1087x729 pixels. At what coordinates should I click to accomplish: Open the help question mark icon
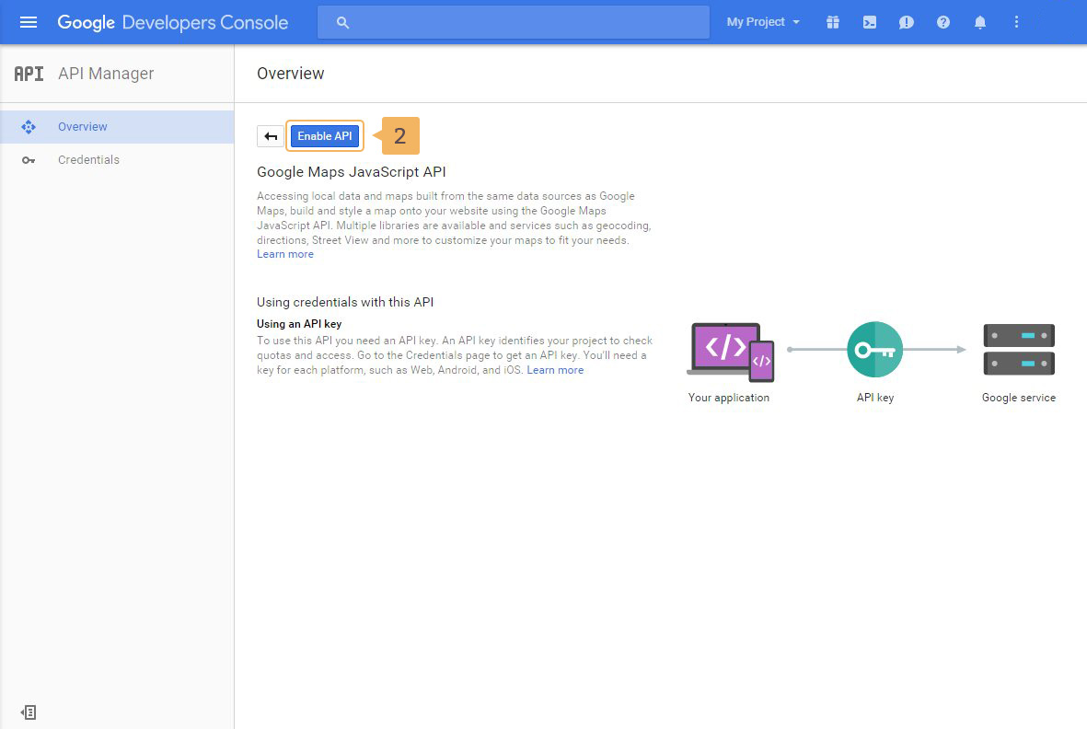click(x=943, y=22)
